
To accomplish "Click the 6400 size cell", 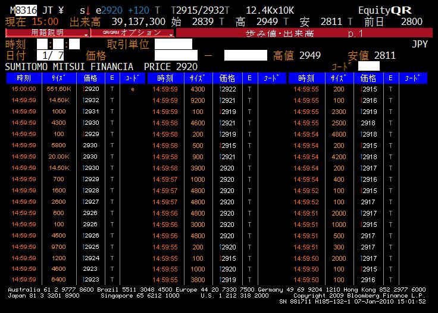I will click(59, 279).
